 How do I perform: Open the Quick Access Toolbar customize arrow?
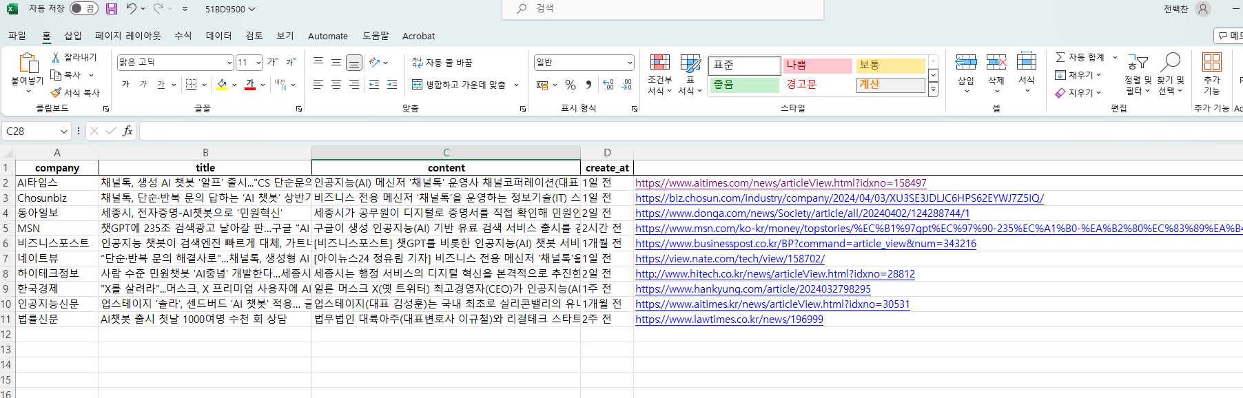pos(185,9)
